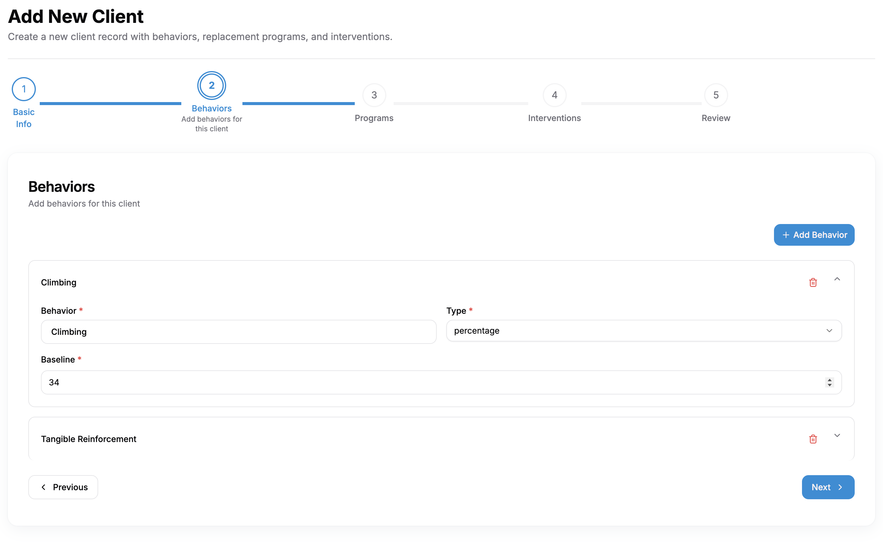The width and height of the screenshot is (883, 542).
Task: Click the Behavior name input field
Action: pos(239,332)
